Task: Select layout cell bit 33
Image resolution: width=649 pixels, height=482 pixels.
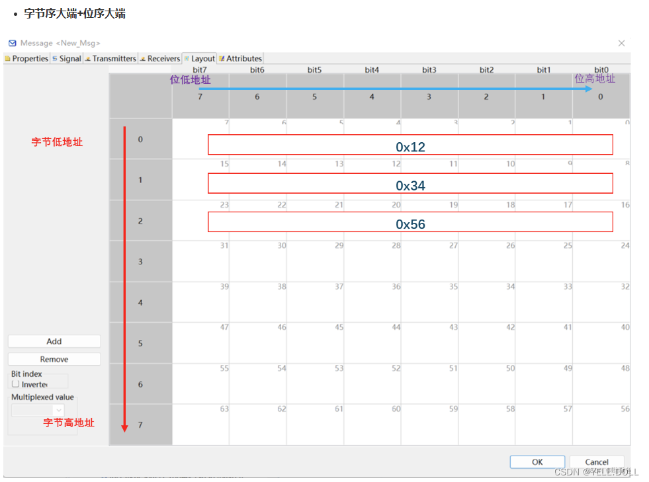Action: tap(544, 302)
